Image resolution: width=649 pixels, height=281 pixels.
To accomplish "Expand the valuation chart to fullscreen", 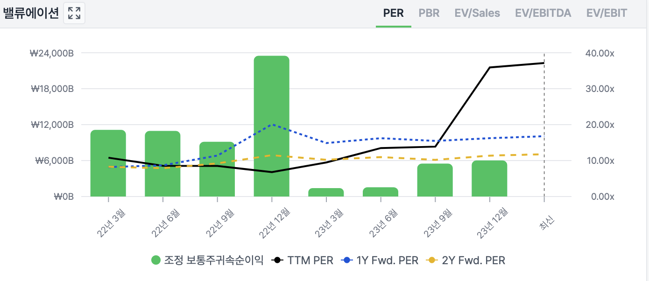I will 74,13.
